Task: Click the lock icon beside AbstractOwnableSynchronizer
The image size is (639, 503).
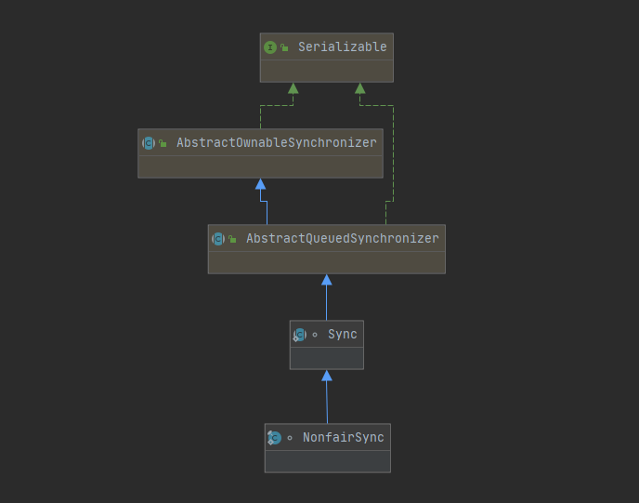Action: click(163, 143)
